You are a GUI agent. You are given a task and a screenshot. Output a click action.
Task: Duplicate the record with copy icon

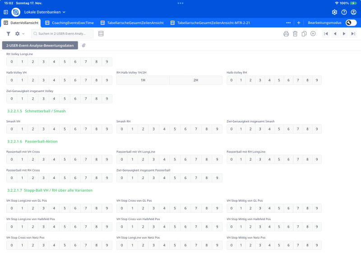click(x=304, y=34)
